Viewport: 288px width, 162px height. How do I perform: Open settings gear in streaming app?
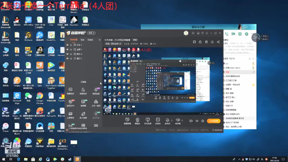click(x=202, y=121)
